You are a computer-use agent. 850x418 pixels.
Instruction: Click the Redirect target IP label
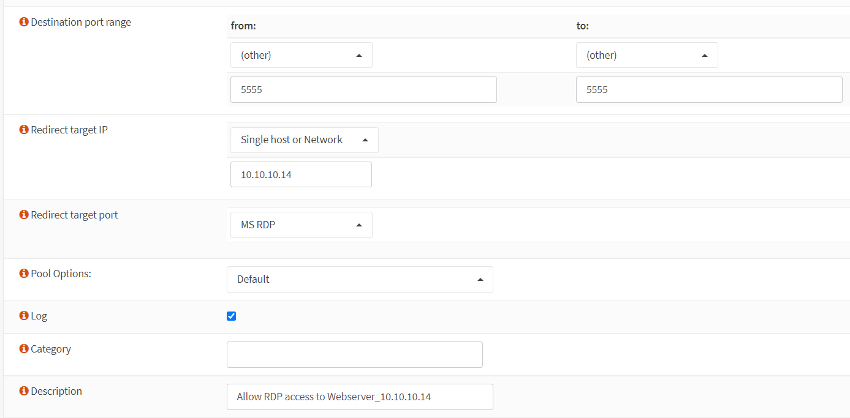(69, 130)
